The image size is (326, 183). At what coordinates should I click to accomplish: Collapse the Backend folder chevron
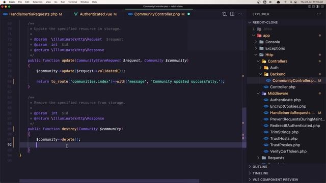[260, 74]
